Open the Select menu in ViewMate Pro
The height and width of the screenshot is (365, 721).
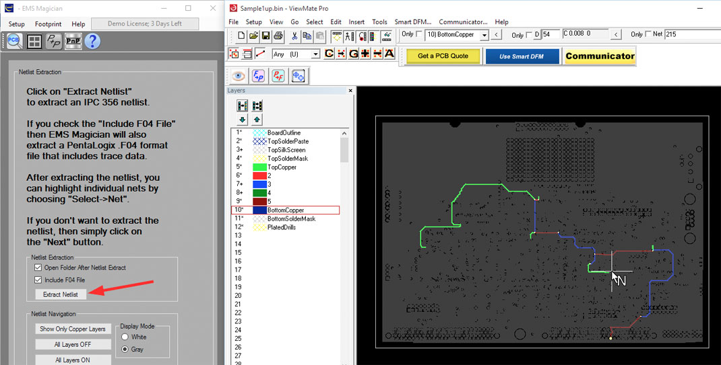(x=315, y=22)
